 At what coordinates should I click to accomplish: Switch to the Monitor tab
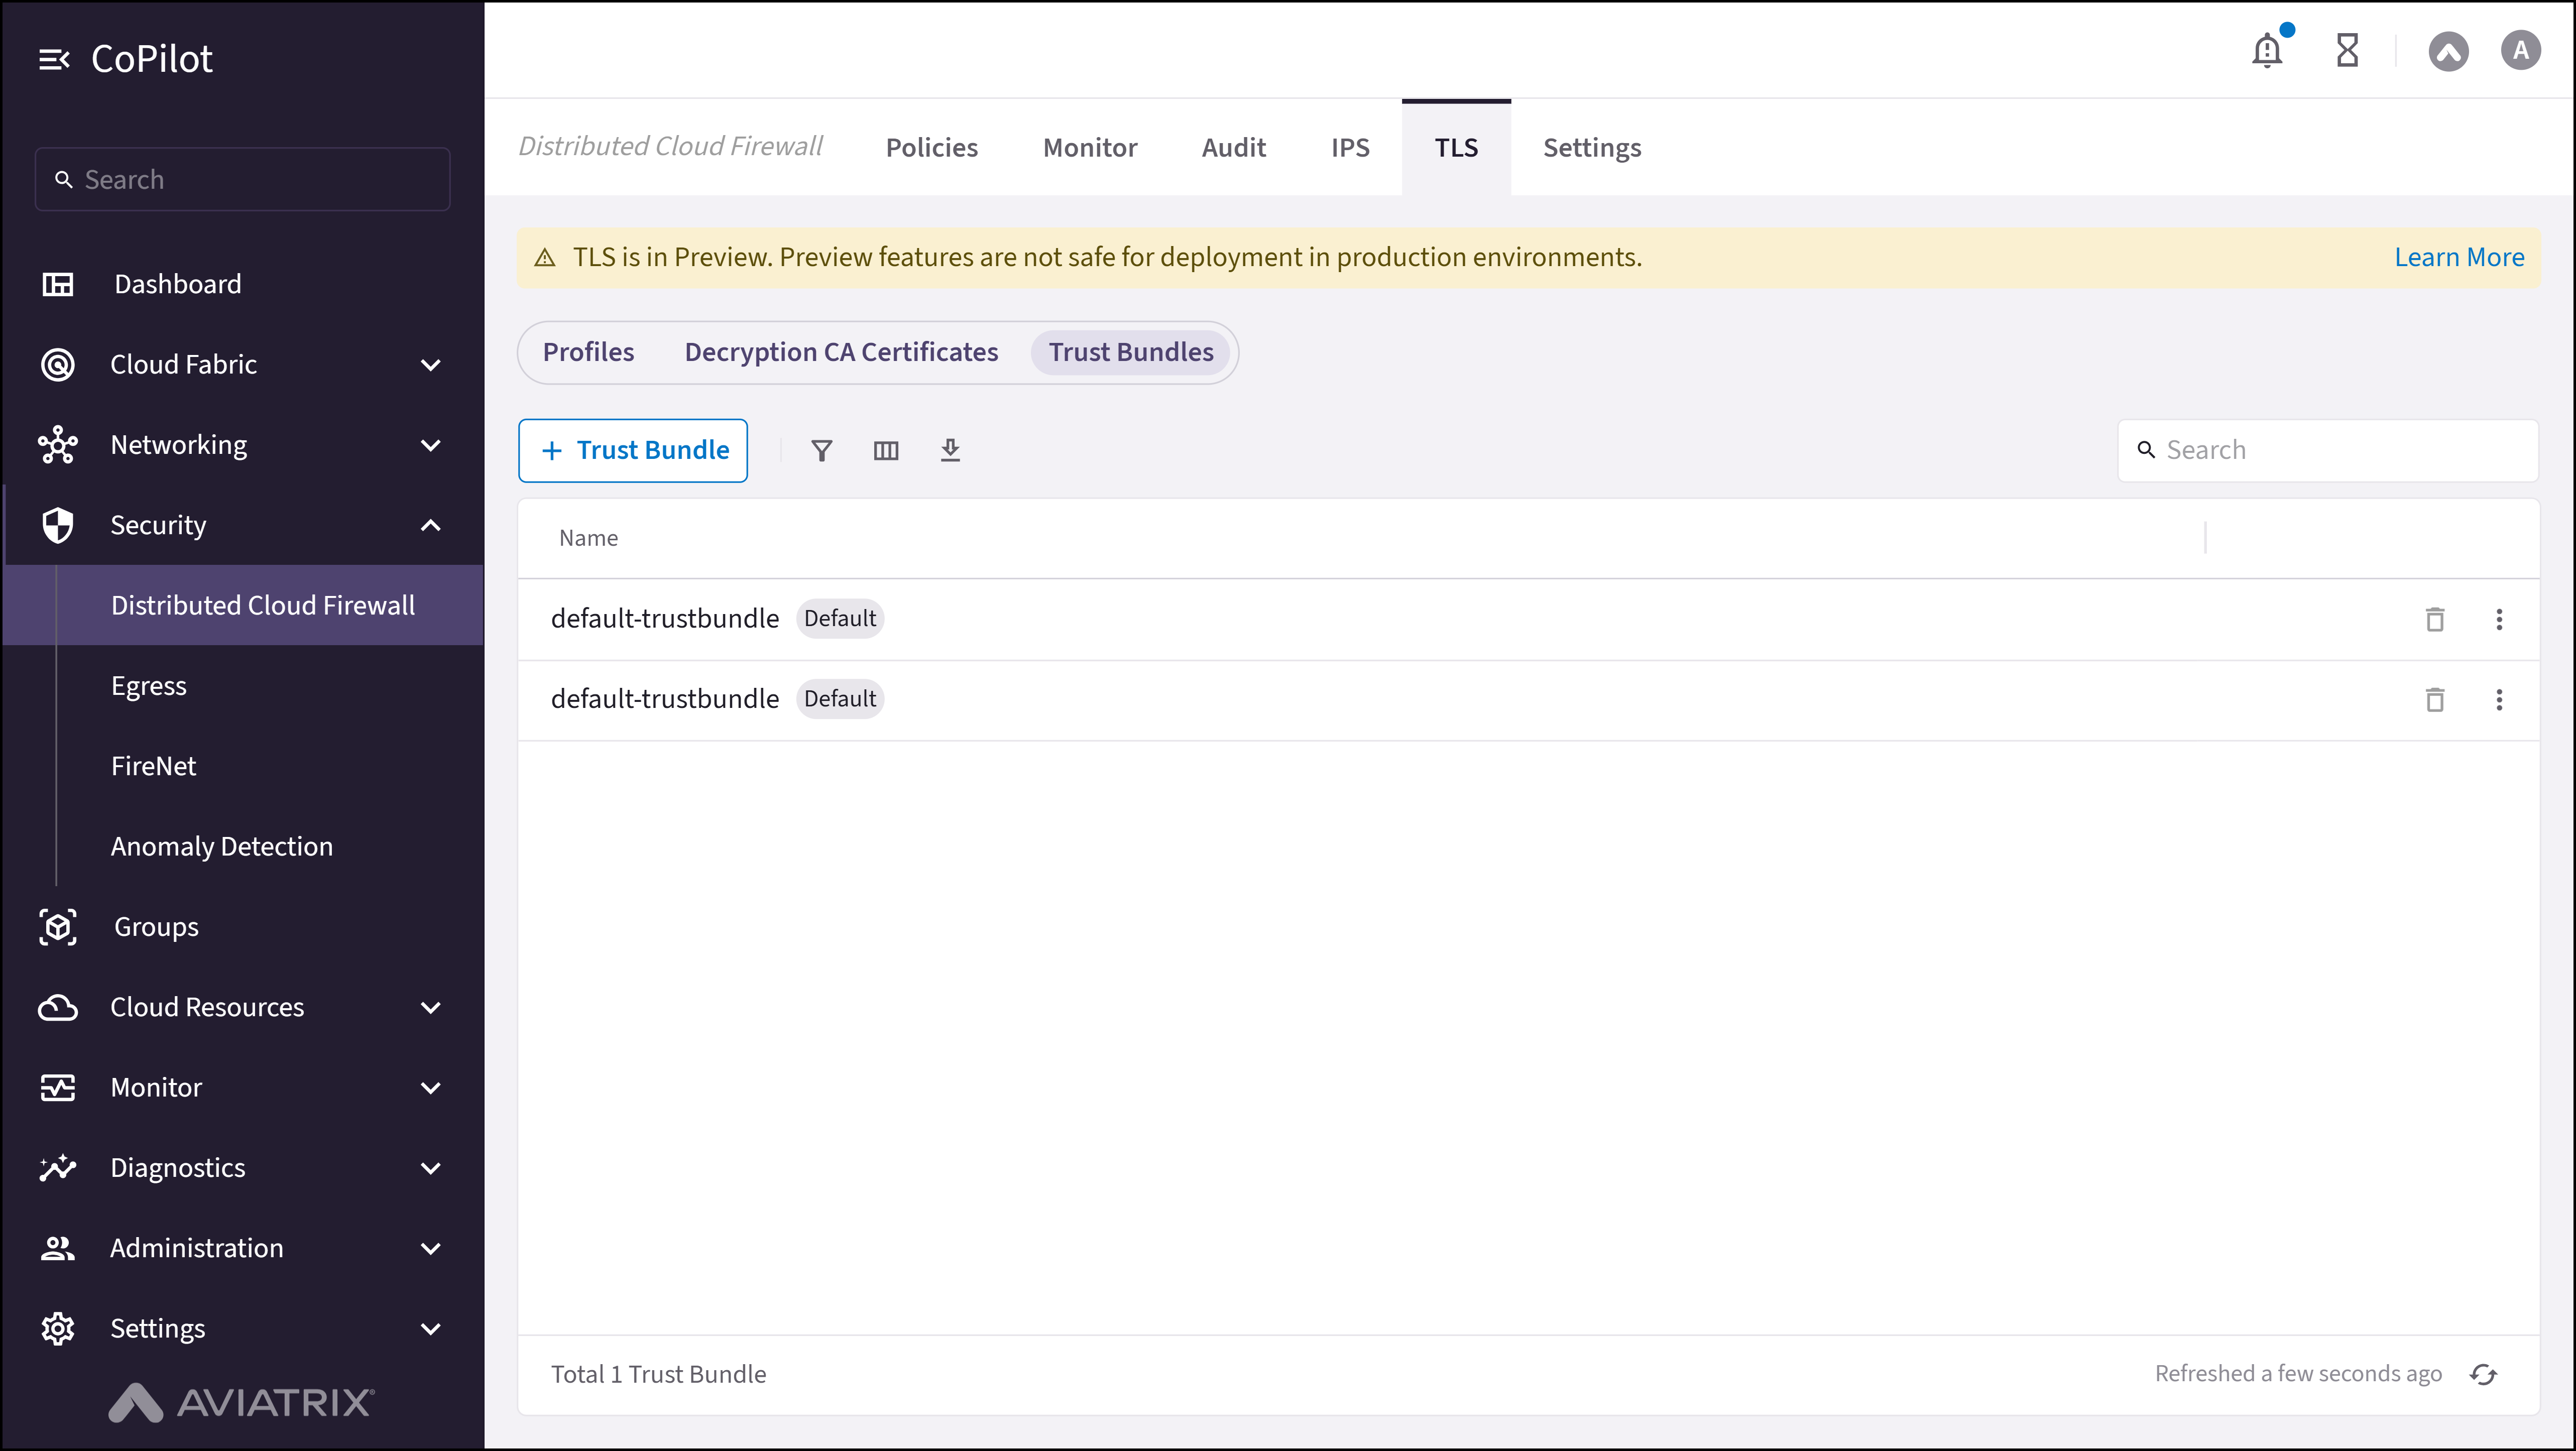pos(1090,148)
